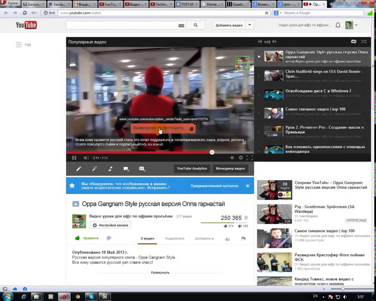The image size is (376, 301).
Task: Open 'Разведчик Кристофер Фогл' suggested video
Action: point(314,262)
